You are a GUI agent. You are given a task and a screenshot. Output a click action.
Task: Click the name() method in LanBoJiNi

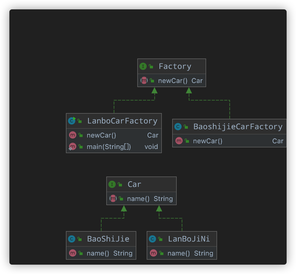tap(178, 253)
